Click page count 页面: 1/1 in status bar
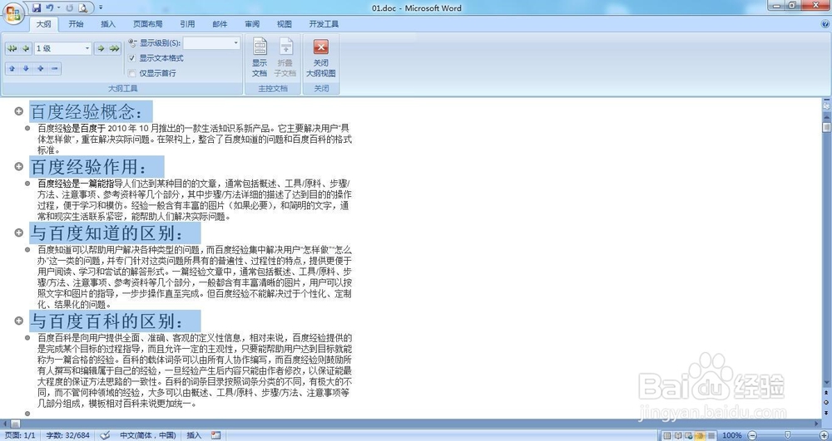 click(x=21, y=435)
